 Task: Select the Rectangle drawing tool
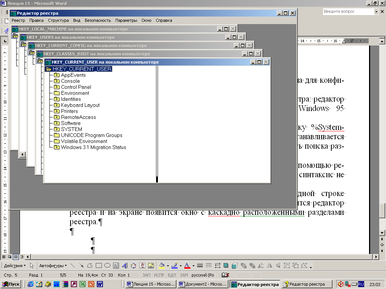point(99,266)
